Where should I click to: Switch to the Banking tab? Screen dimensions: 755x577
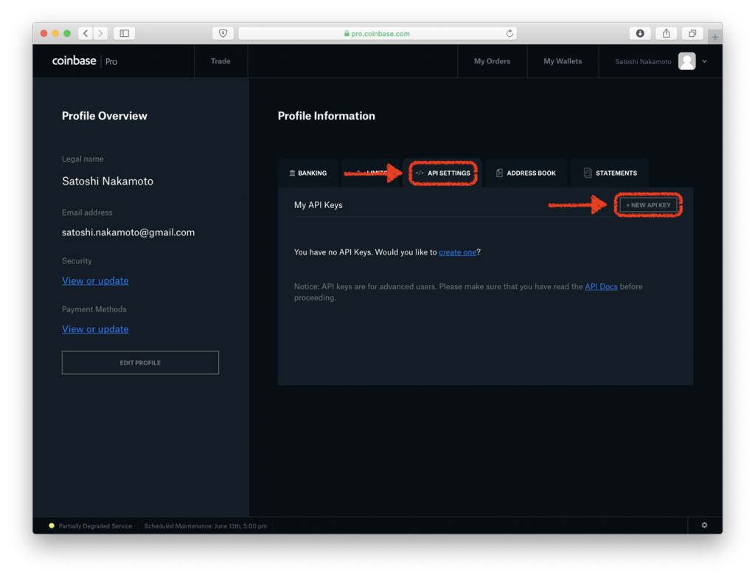[x=308, y=173]
